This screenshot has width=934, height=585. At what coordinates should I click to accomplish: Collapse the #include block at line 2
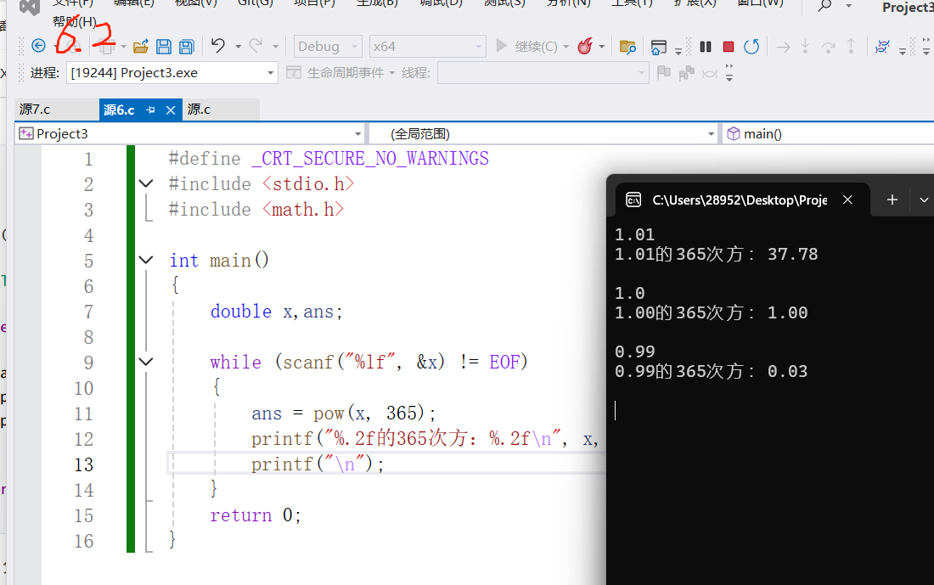(146, 183)
